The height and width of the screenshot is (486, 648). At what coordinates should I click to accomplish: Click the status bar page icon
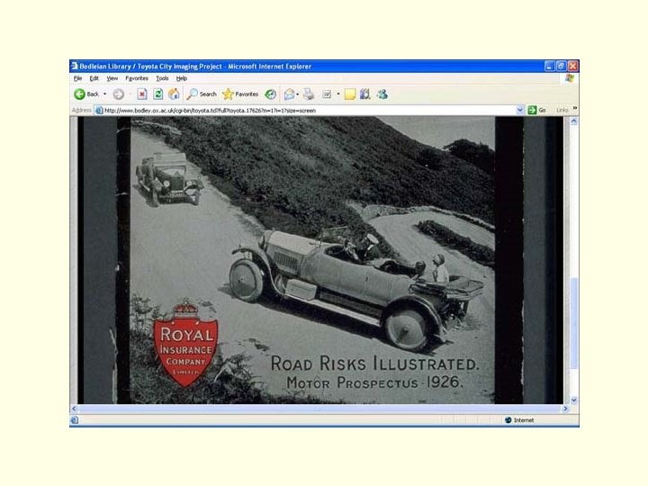[75, 420]
